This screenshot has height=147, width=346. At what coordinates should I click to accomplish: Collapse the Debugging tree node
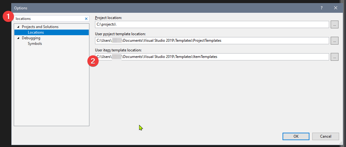click(x=18, y=38)
